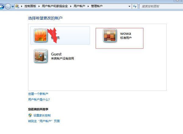Image resolution: width=183 pixels, height=134 pixels.
Task: Click the 搜索控制面板 search field
Action: 161,6
